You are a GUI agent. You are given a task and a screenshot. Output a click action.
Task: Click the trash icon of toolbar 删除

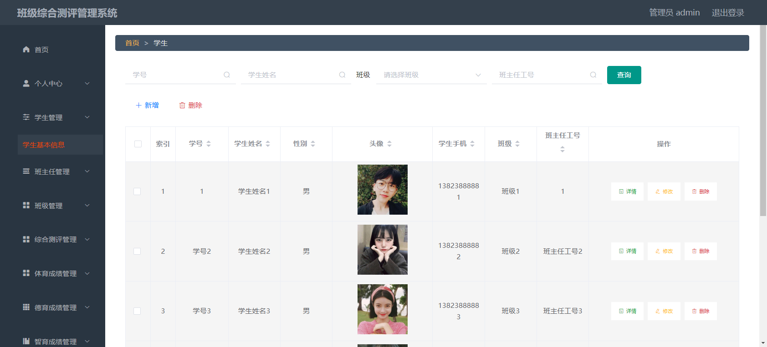[182, 105]
